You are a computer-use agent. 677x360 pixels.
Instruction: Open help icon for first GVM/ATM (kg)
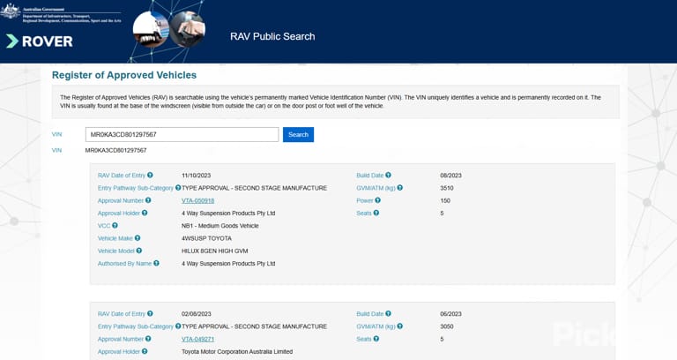(x=400, y=188)
